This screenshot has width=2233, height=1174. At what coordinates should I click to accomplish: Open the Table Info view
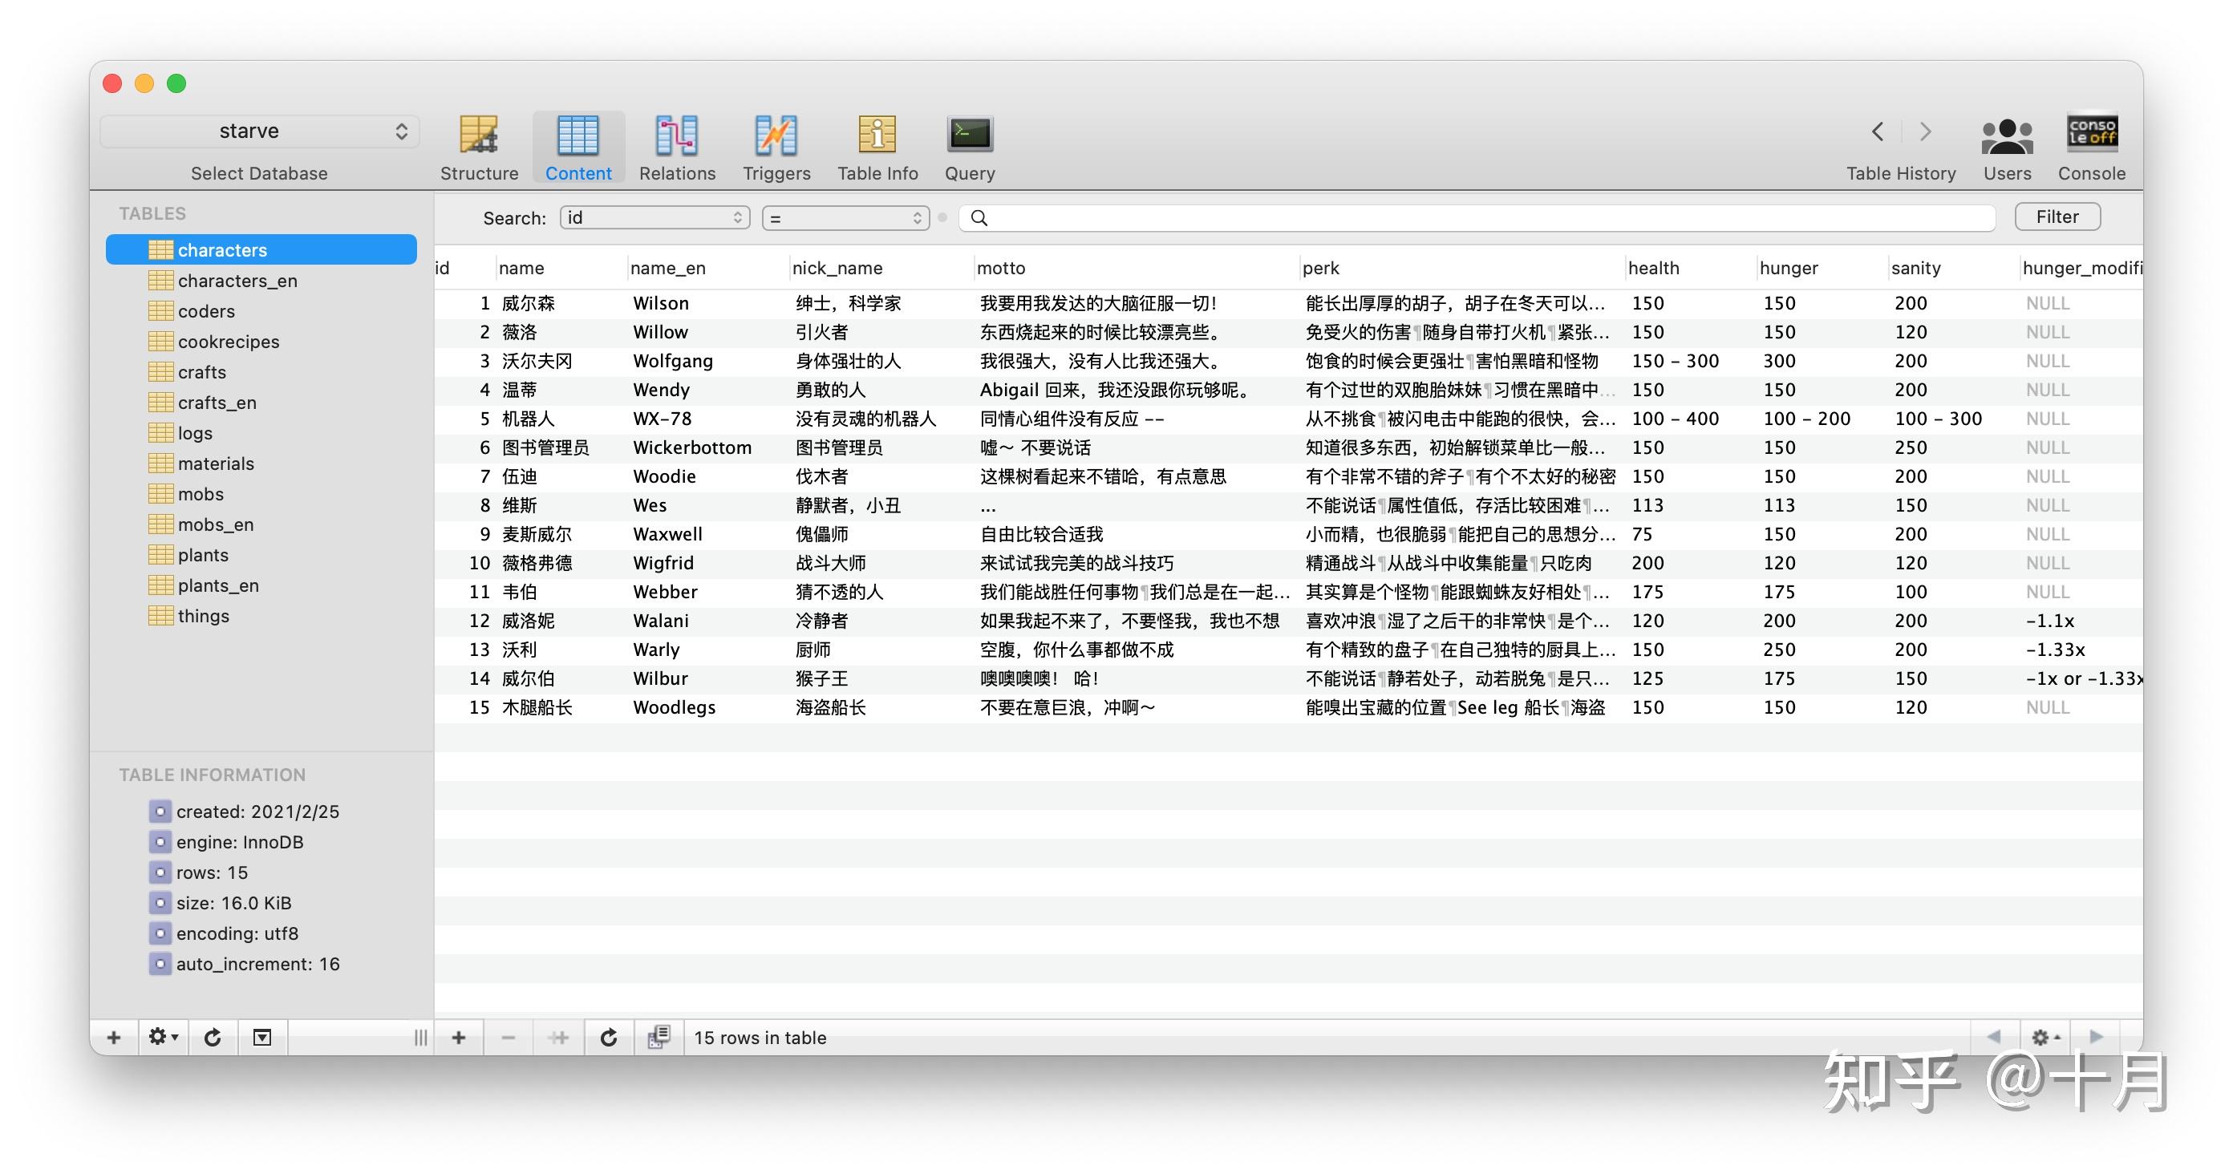[877, 148]
